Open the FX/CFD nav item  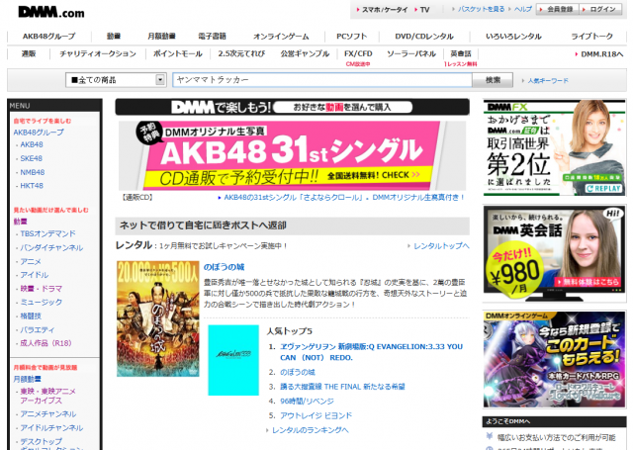358,53
